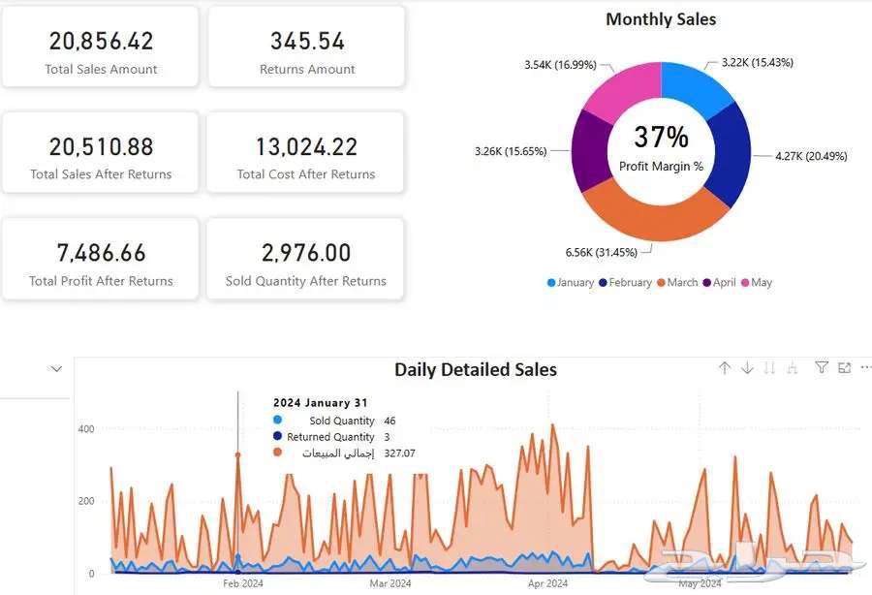Select April in the chart legend

(x=719, y=283)
